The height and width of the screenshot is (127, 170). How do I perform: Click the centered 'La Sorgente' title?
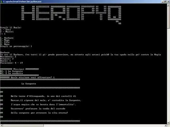[x=29, y=84]
